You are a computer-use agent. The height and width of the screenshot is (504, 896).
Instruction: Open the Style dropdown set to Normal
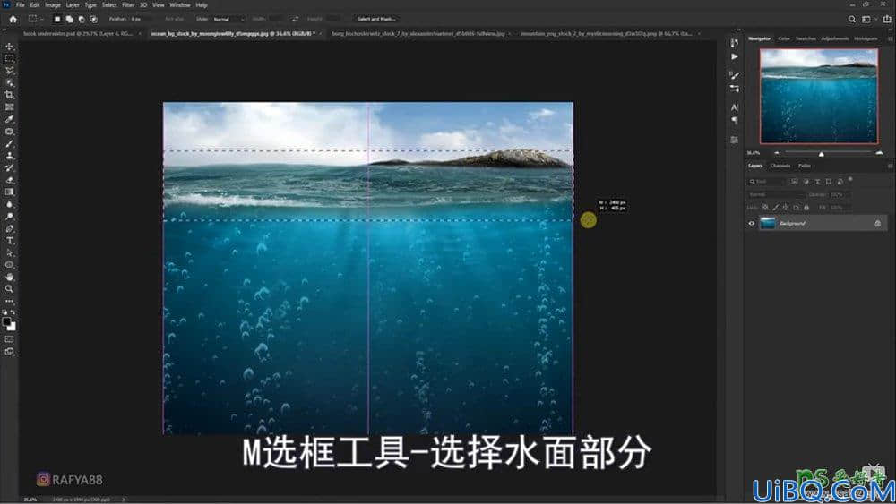228,19
